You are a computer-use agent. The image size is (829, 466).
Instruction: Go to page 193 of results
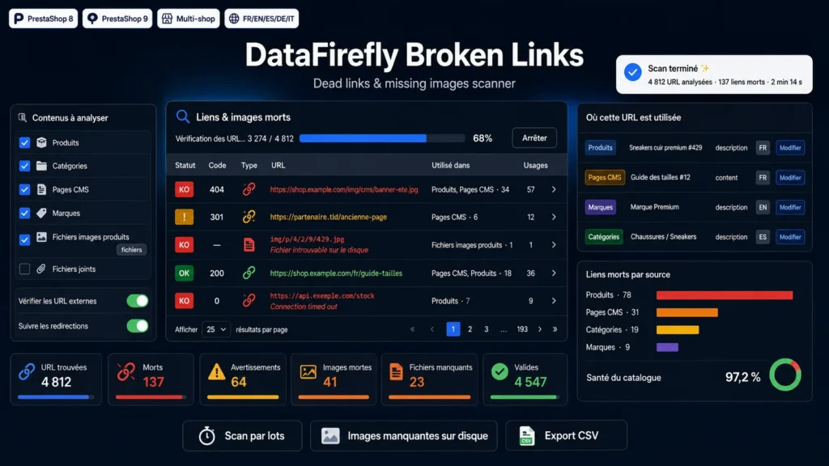coord(522,329)
